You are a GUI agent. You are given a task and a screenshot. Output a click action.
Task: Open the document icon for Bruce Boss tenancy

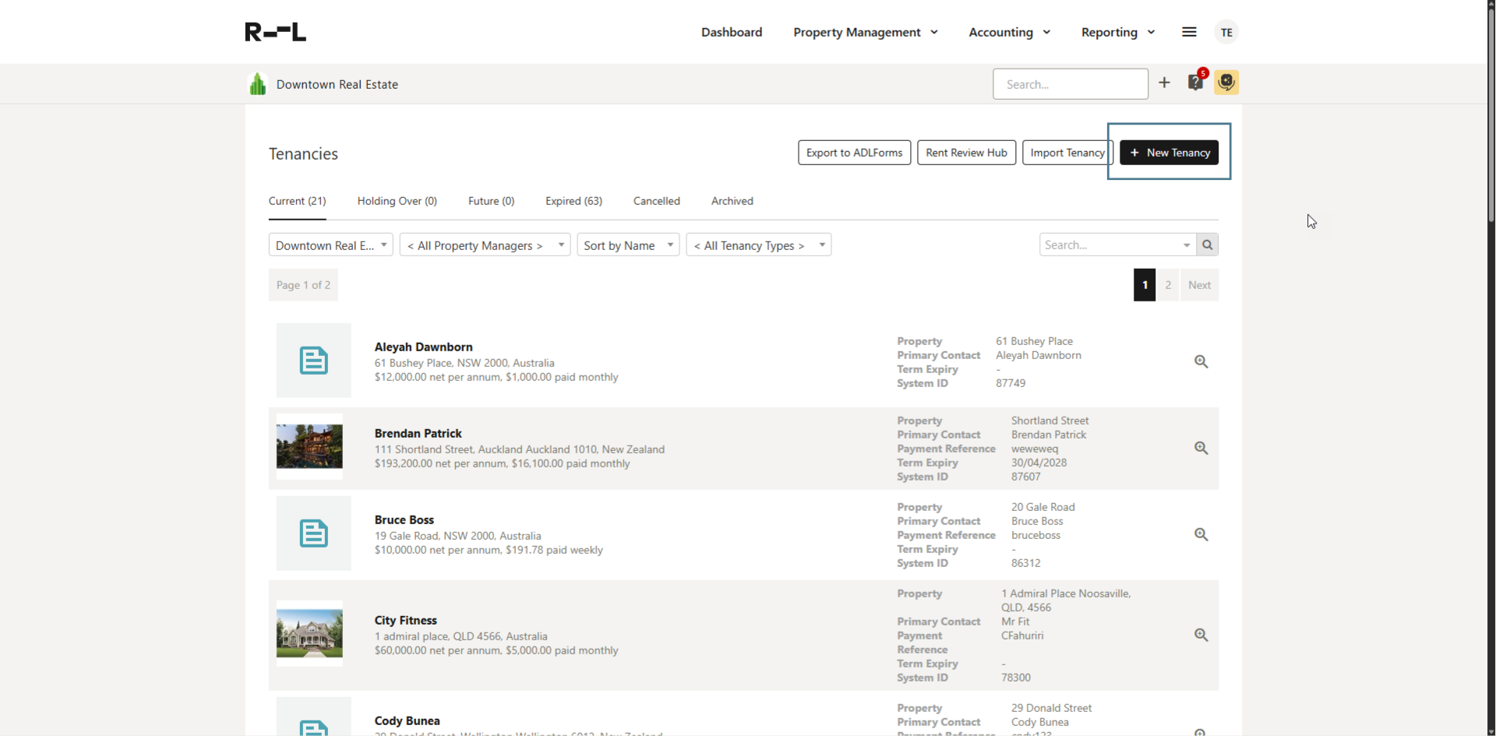[x=313, y=533]
